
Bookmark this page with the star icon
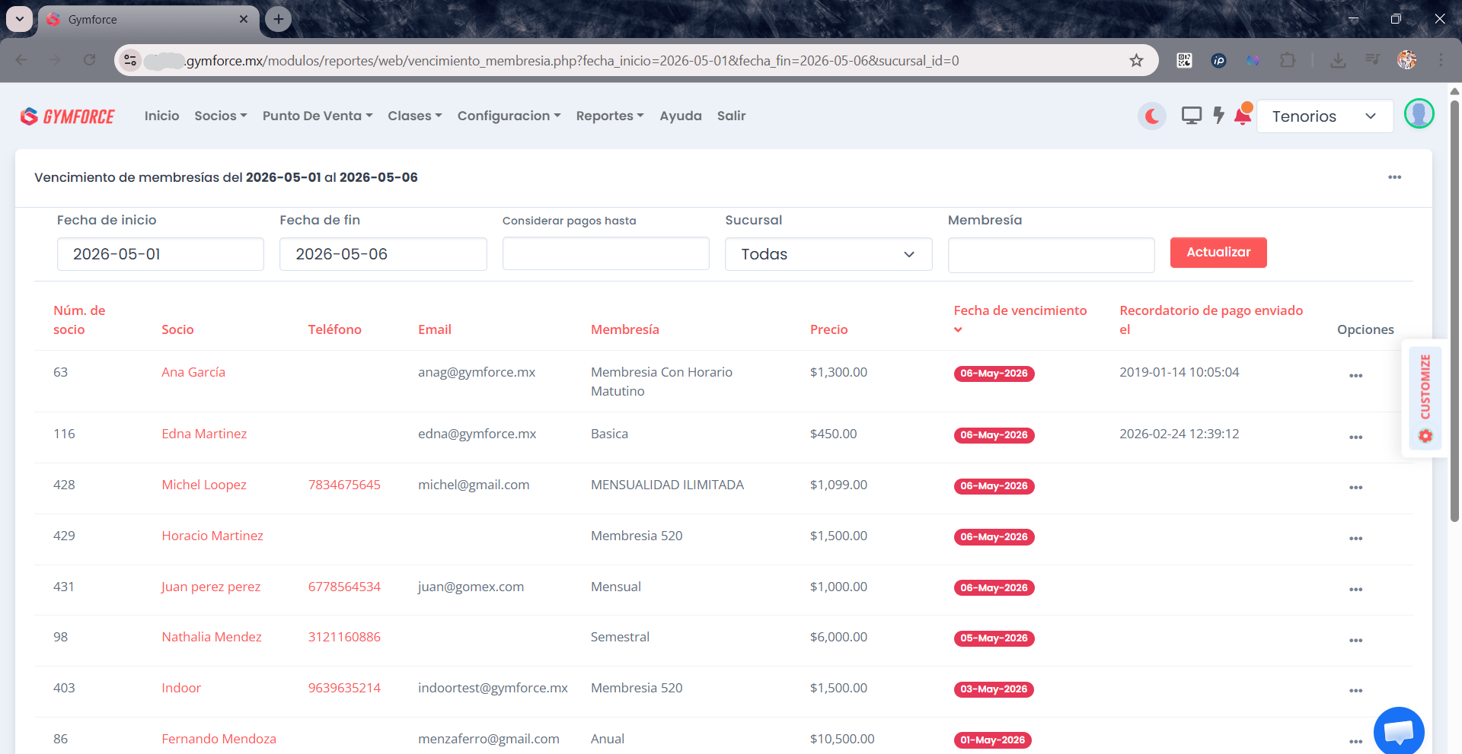click(1136, 61)
